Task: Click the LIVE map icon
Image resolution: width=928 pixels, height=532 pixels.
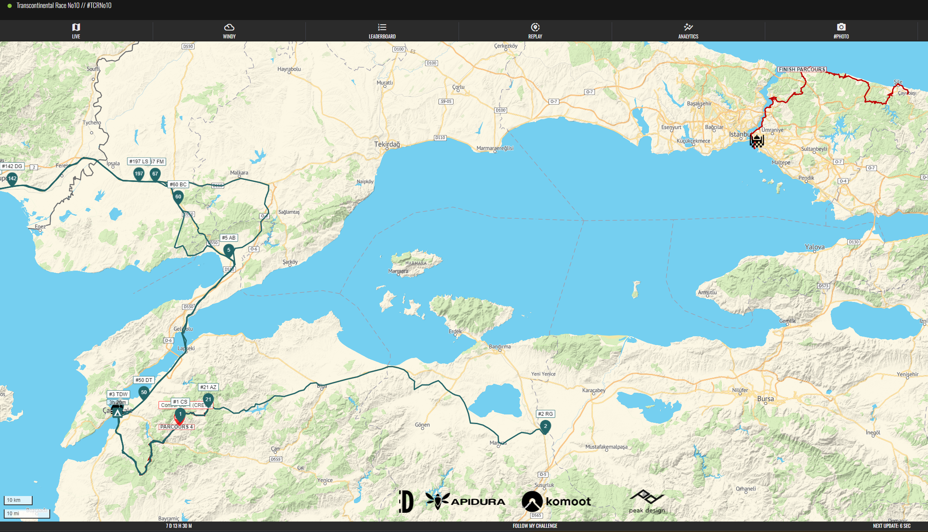Action: click(76, 27)
